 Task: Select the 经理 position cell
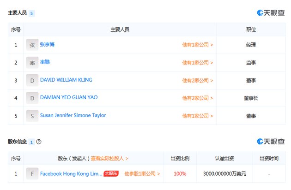click(x=251, y=45)
